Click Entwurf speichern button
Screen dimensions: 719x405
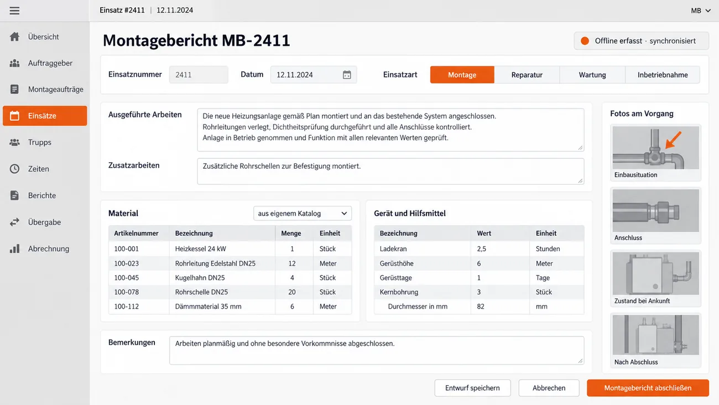472,388
